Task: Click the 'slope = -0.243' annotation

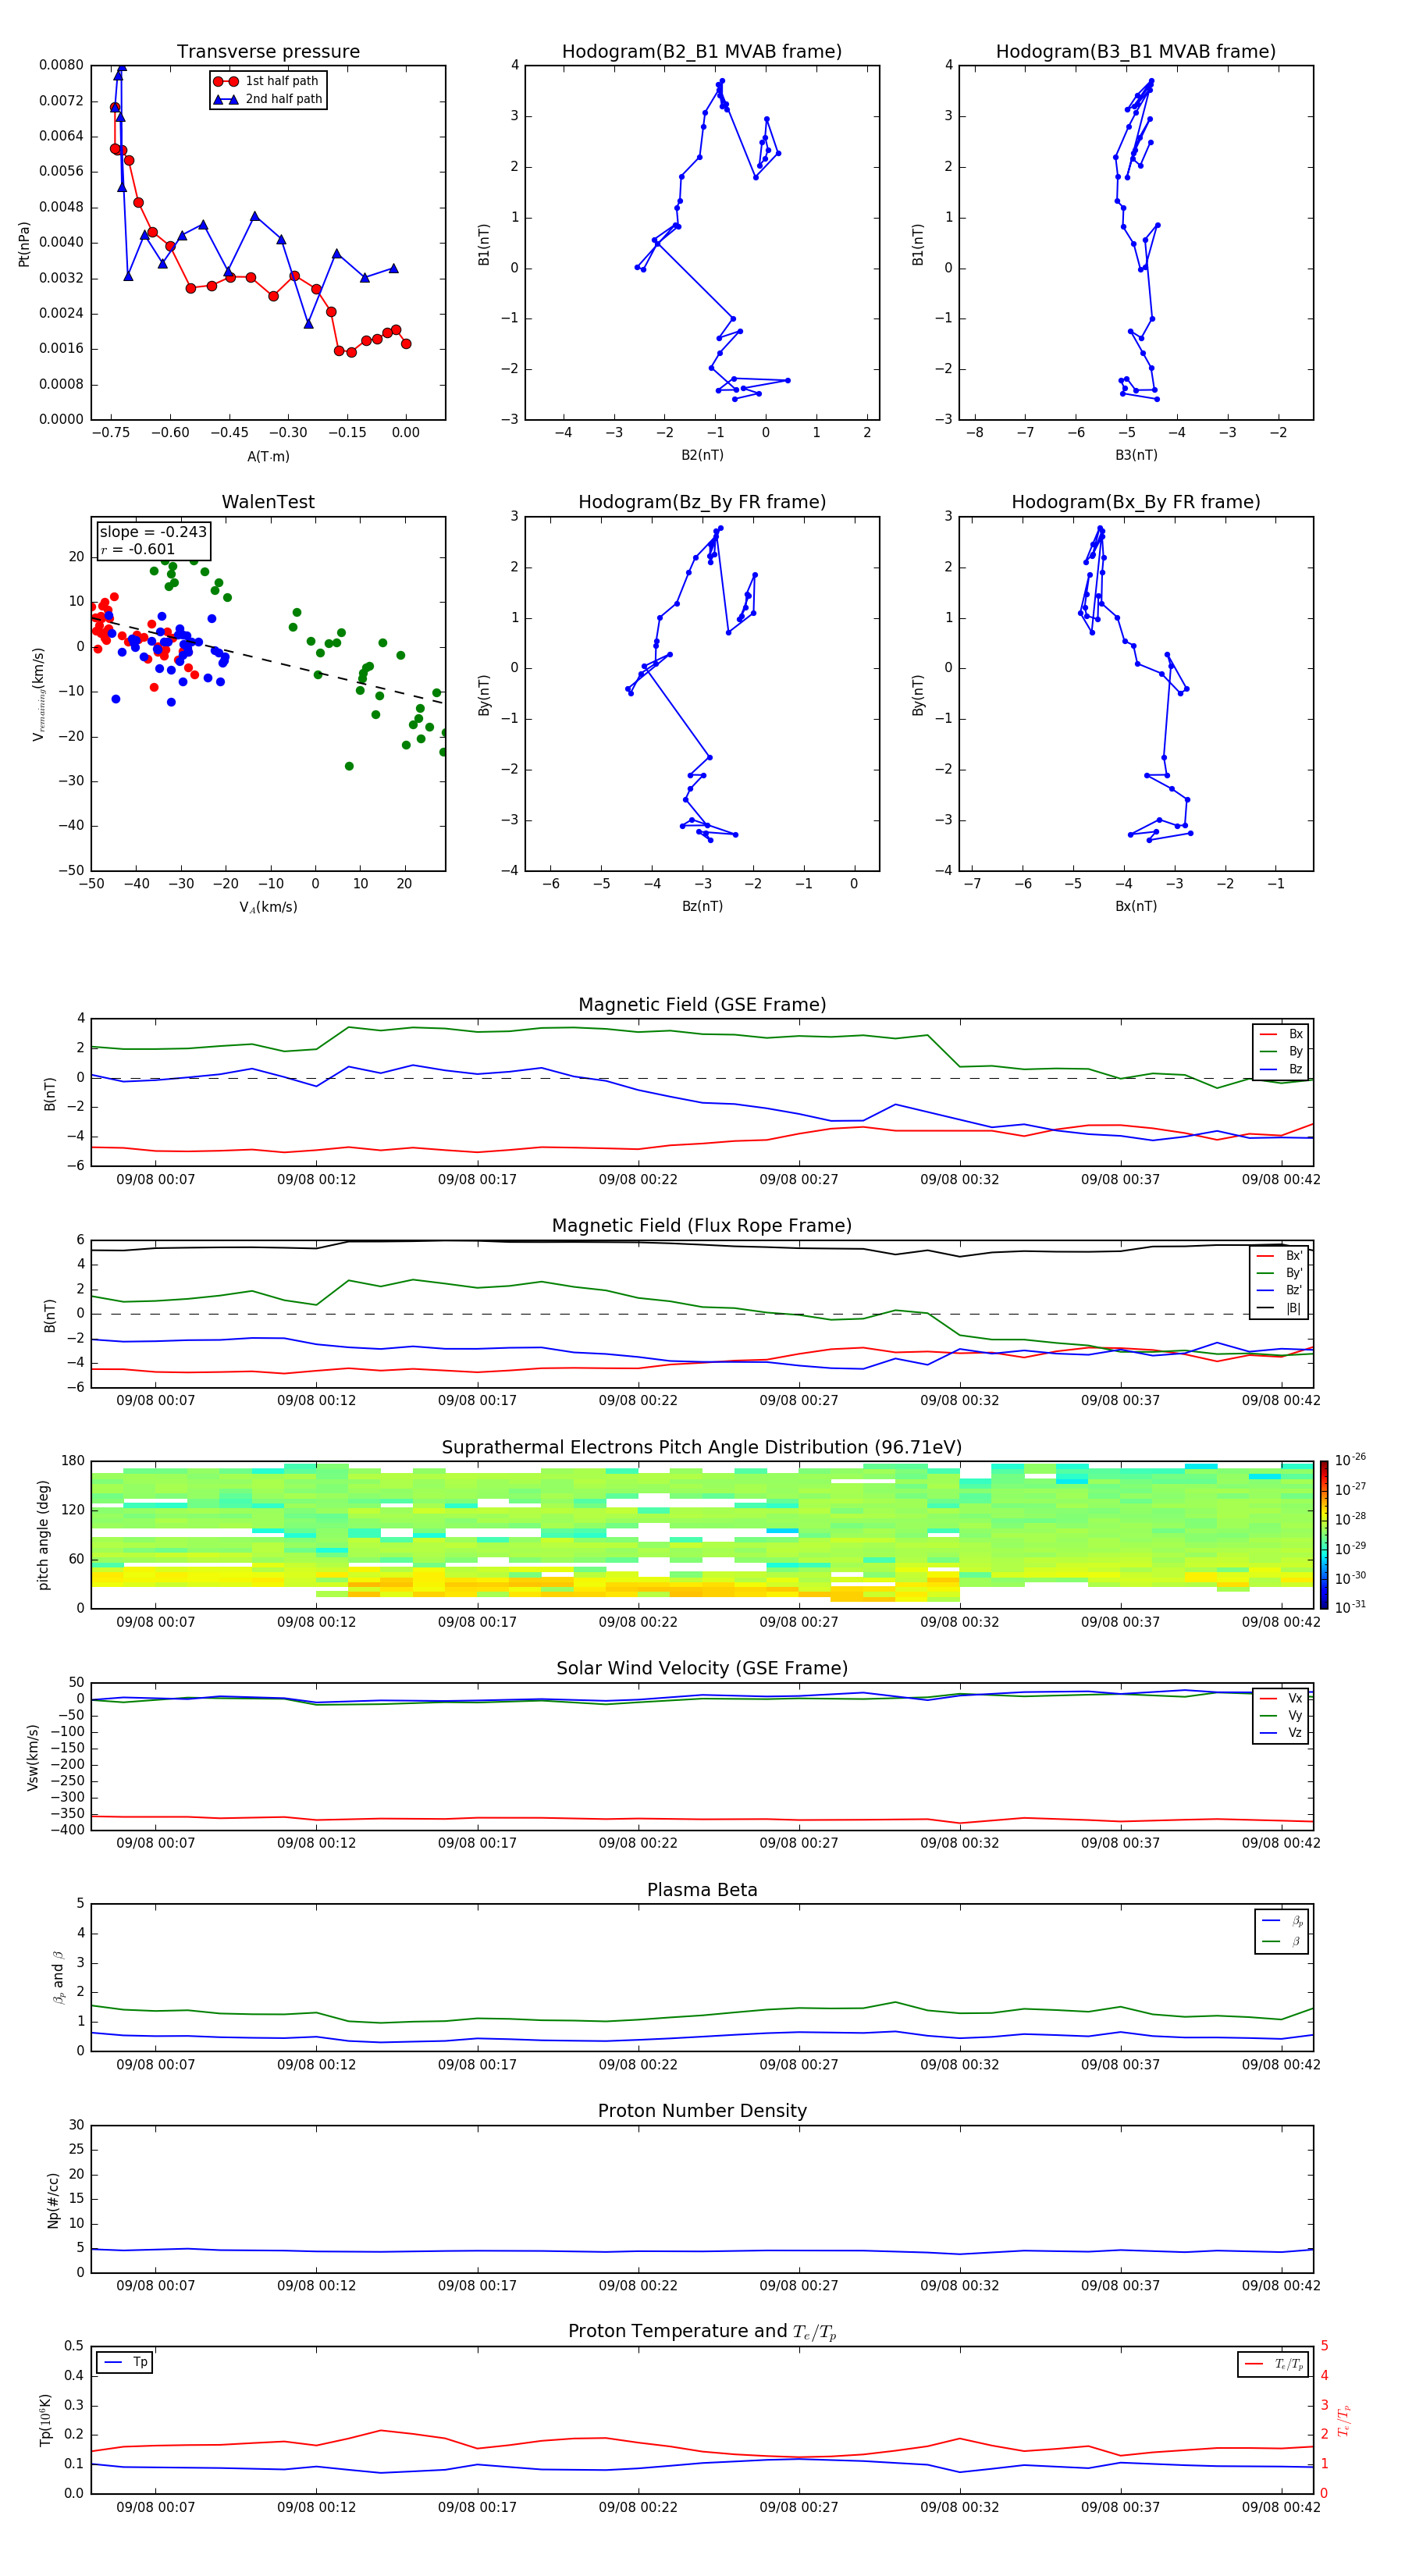Action: tap(153, 532)
